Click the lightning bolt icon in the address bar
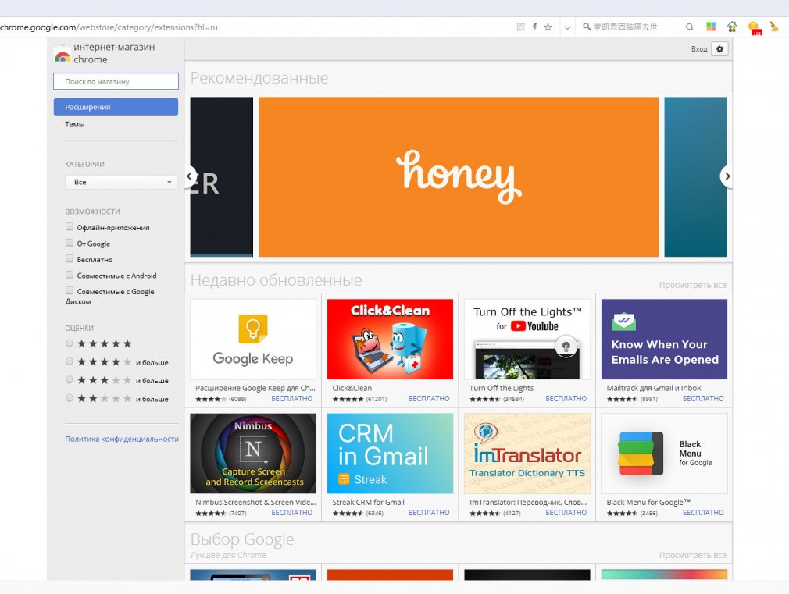The image size is (789, 594). click(535, 27)
